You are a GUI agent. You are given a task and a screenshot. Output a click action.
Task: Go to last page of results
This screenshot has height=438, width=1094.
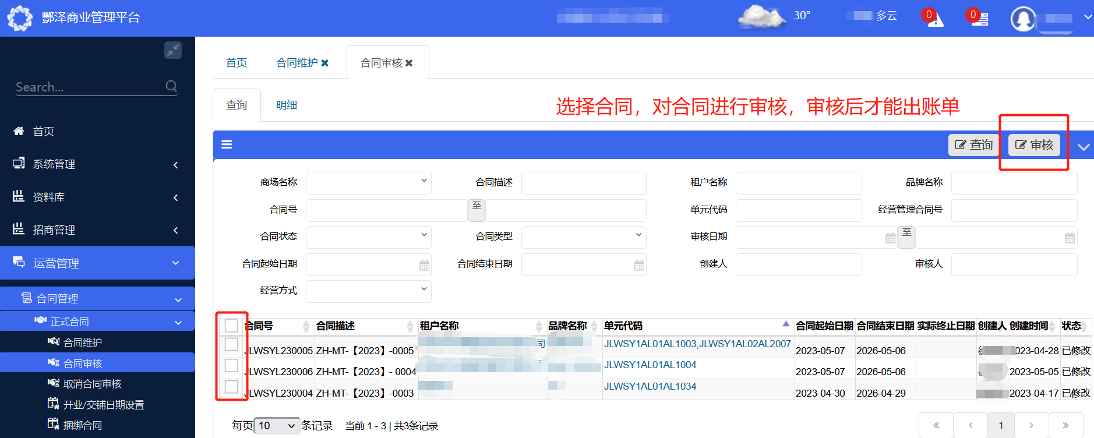click(1065, 425)
